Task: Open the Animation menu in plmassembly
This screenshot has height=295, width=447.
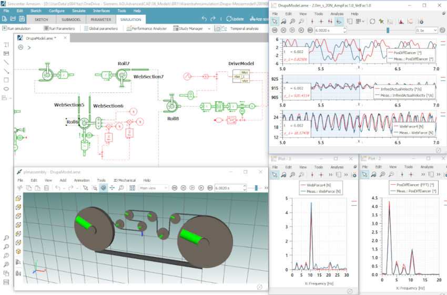Action: click(82, 180)
